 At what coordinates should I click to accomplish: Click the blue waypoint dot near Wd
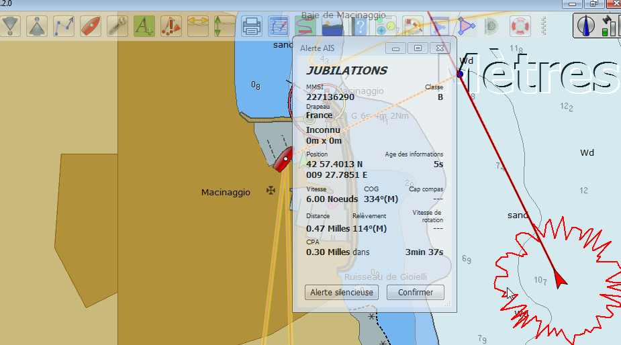coord(460,74)
